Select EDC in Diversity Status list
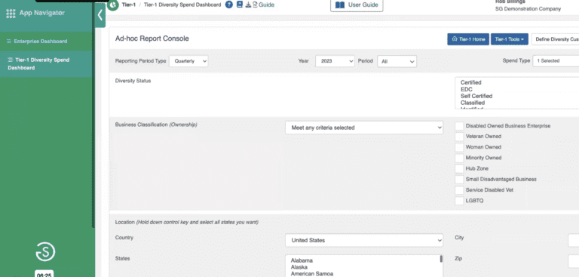The image size is (579, 277). tap(467, 90)
